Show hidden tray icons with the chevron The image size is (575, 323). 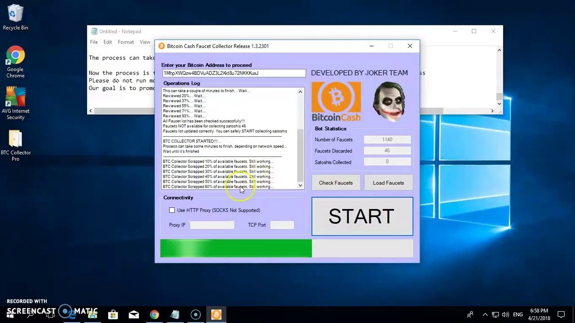pyautogui.click(x=485, y=314)
